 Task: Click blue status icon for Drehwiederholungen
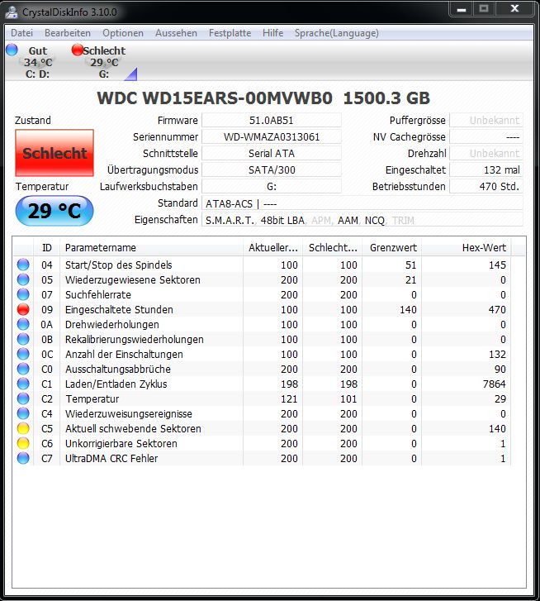[23, 324]
